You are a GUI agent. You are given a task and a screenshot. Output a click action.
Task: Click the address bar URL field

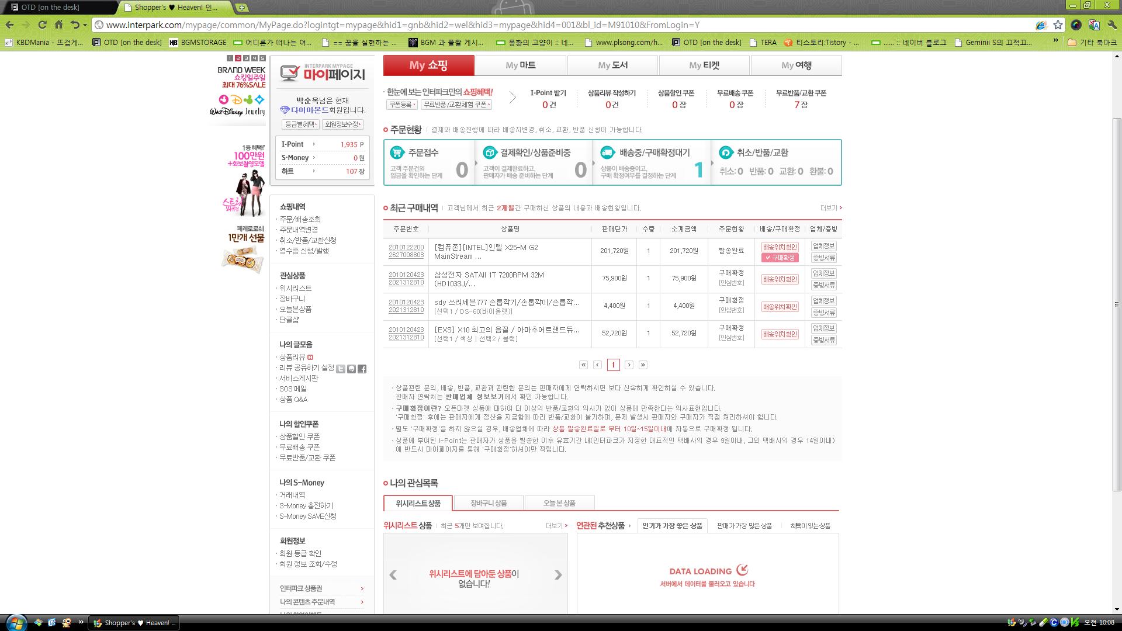pyautogui.click(x=561, y=25)
